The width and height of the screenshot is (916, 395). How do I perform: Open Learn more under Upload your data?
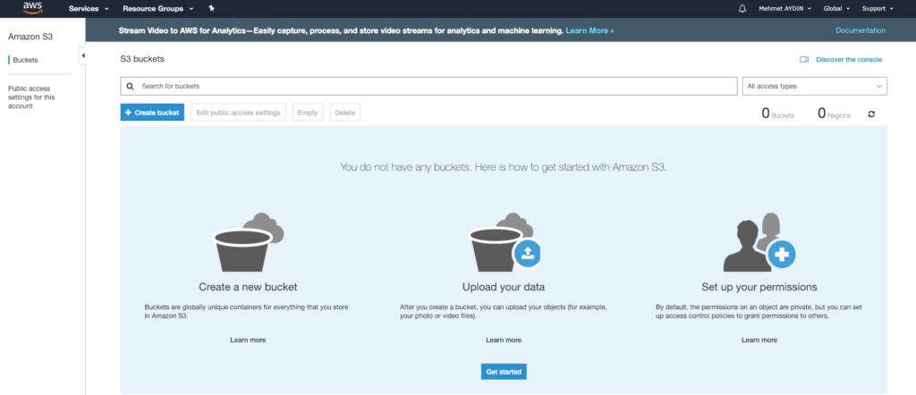coord(504,340)
